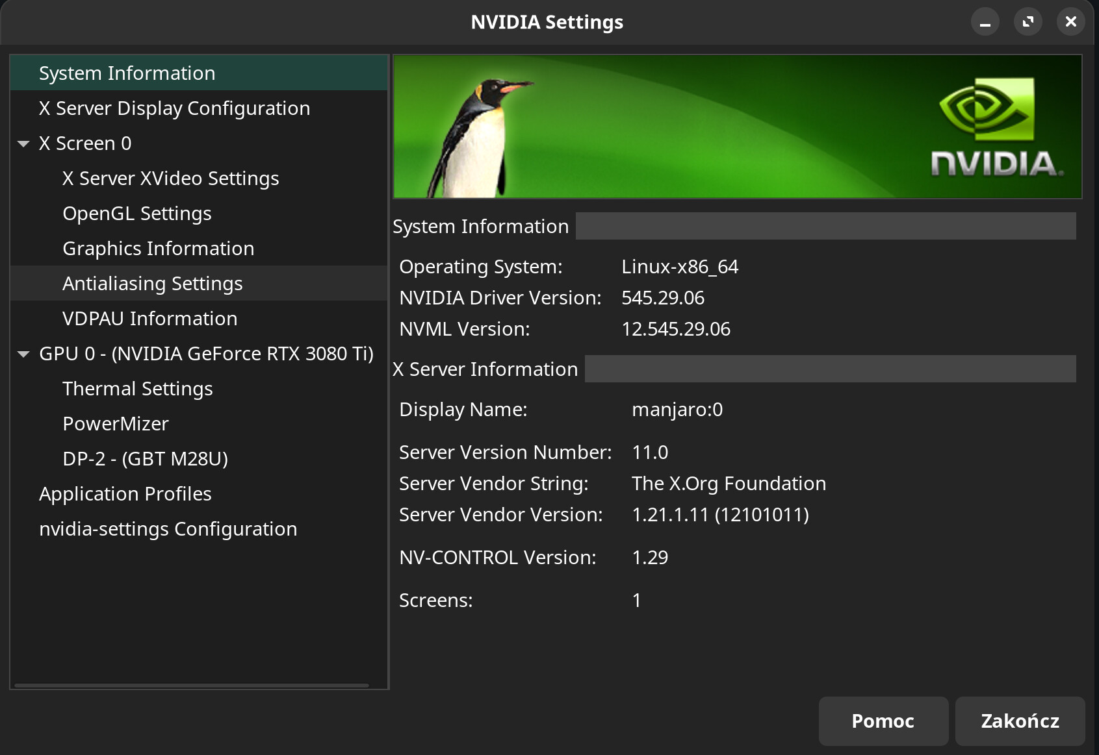Show Graphics Information page
1099x755 pixels.
158,249
